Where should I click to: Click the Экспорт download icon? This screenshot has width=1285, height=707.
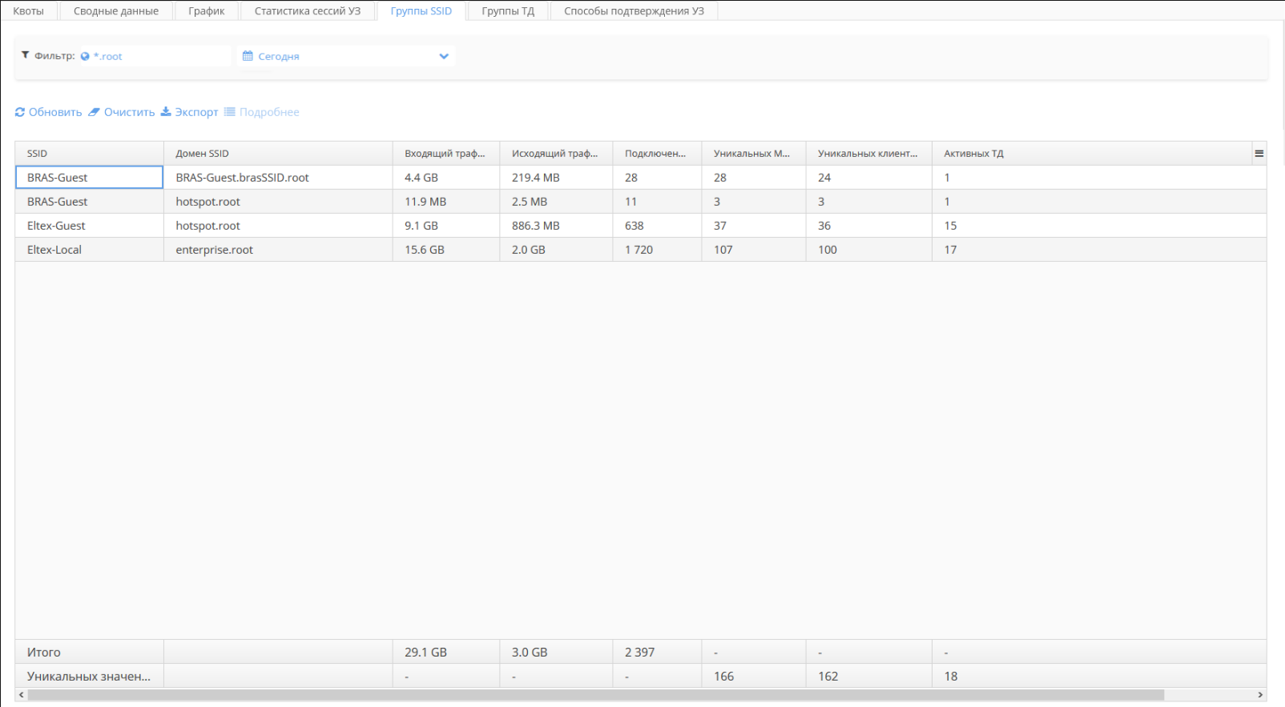point(166,112)
